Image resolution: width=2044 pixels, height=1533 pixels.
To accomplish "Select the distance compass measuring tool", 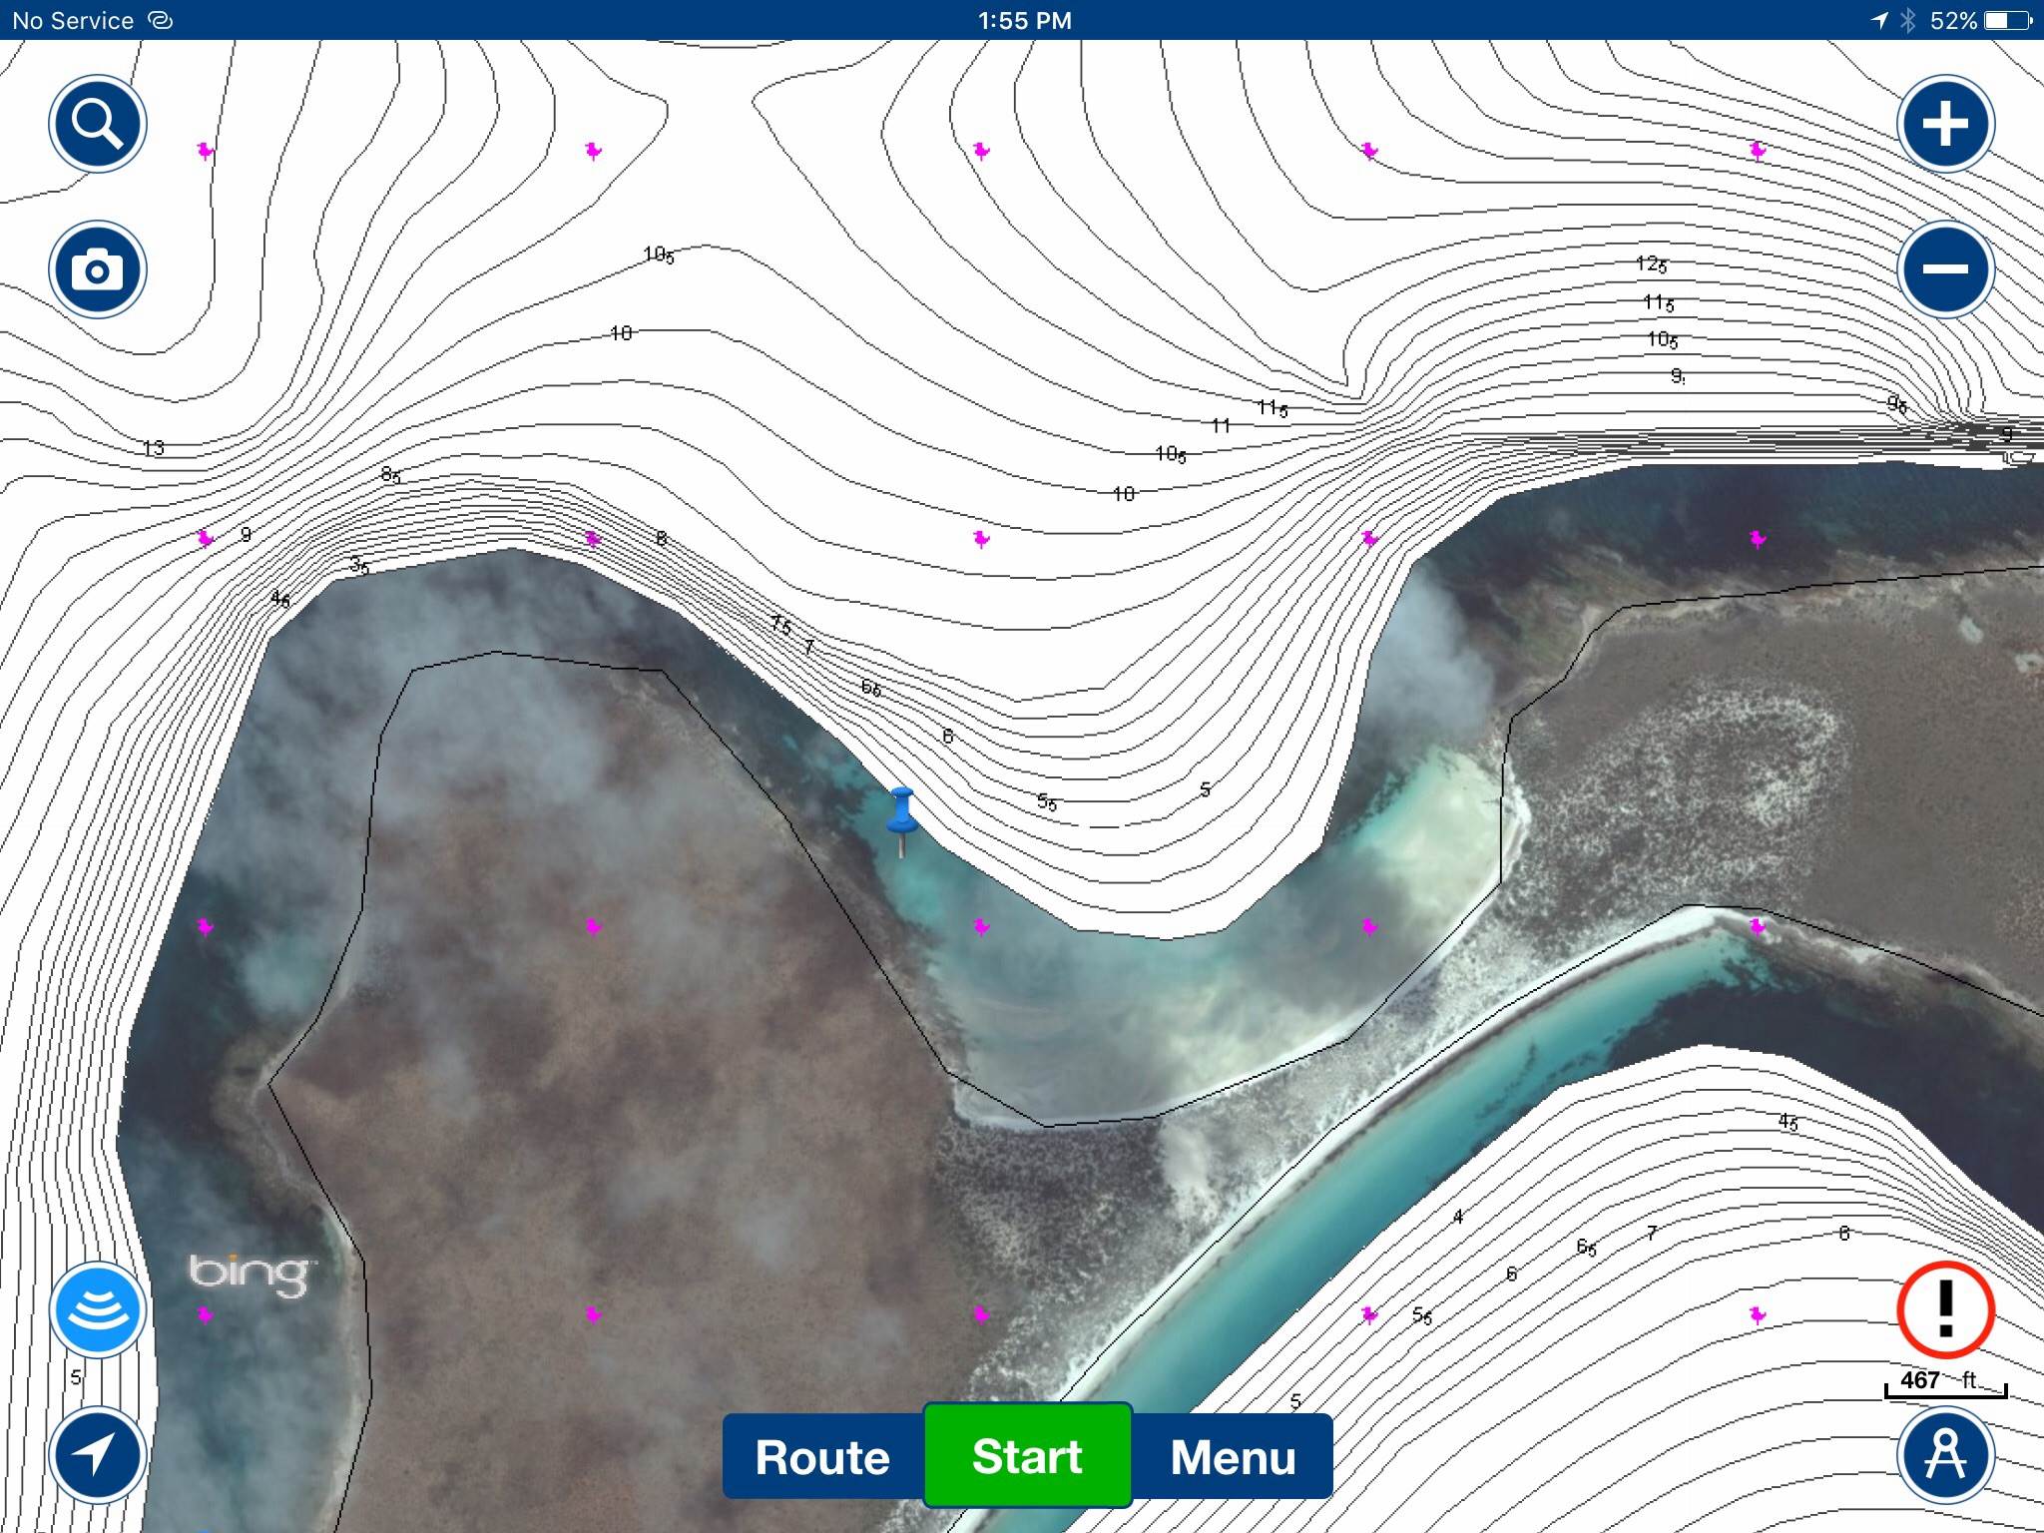I will pyautogui.click(x=1945, y=1455).
